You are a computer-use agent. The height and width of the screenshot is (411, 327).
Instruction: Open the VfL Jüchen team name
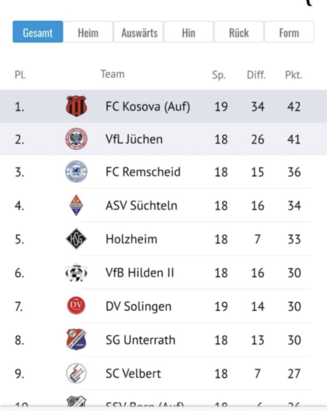coord(134,139)
